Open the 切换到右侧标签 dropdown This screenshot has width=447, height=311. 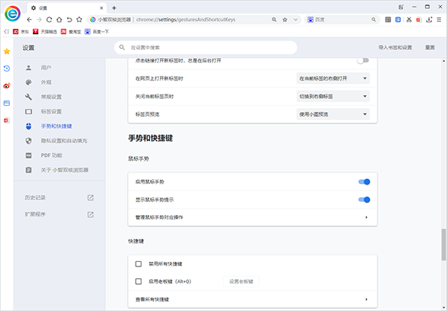coord(333,95)
